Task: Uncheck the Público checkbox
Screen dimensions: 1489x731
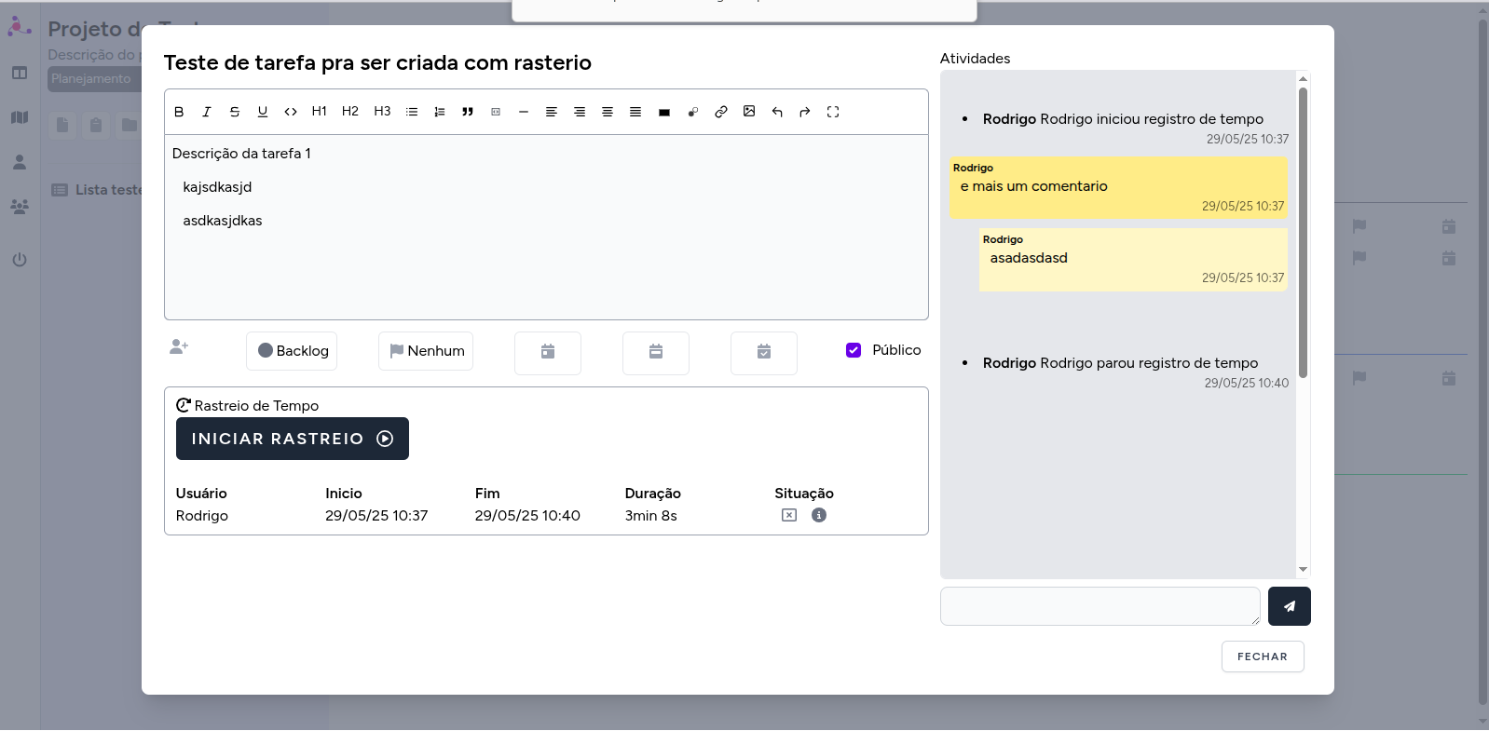Action: 854,350
